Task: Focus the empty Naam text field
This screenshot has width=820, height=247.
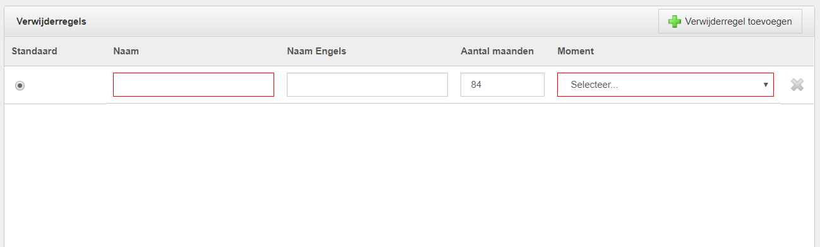Action: tap(193, 85)
